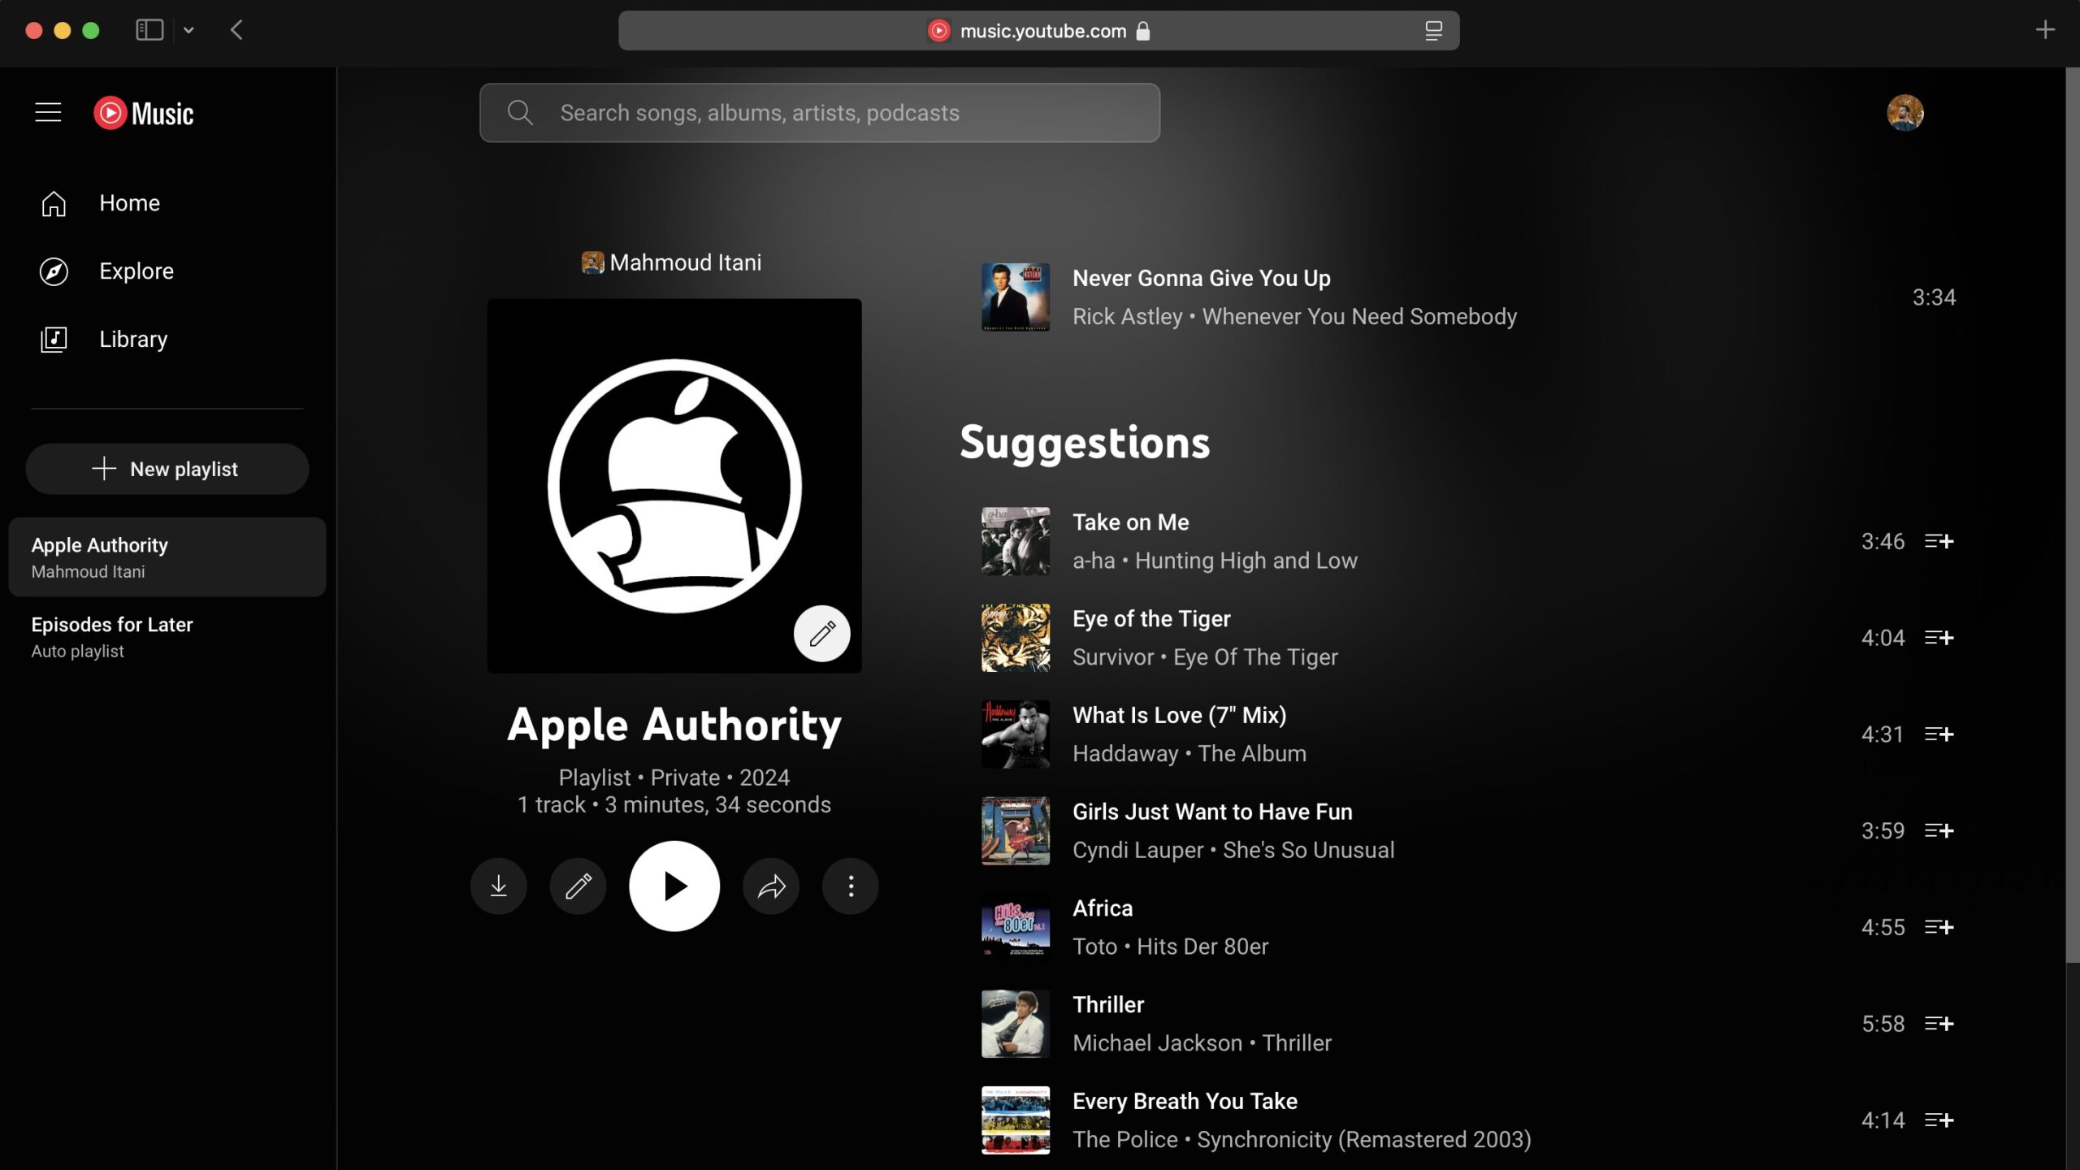2080x1170 pixels.
Task: Select the Apple Authority playlist item
Action: 167,556
